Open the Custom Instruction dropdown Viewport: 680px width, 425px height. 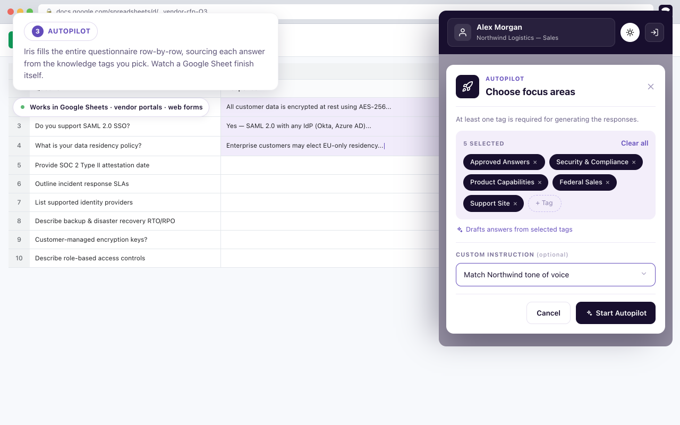pyautogui.click(x=556, y=275)
